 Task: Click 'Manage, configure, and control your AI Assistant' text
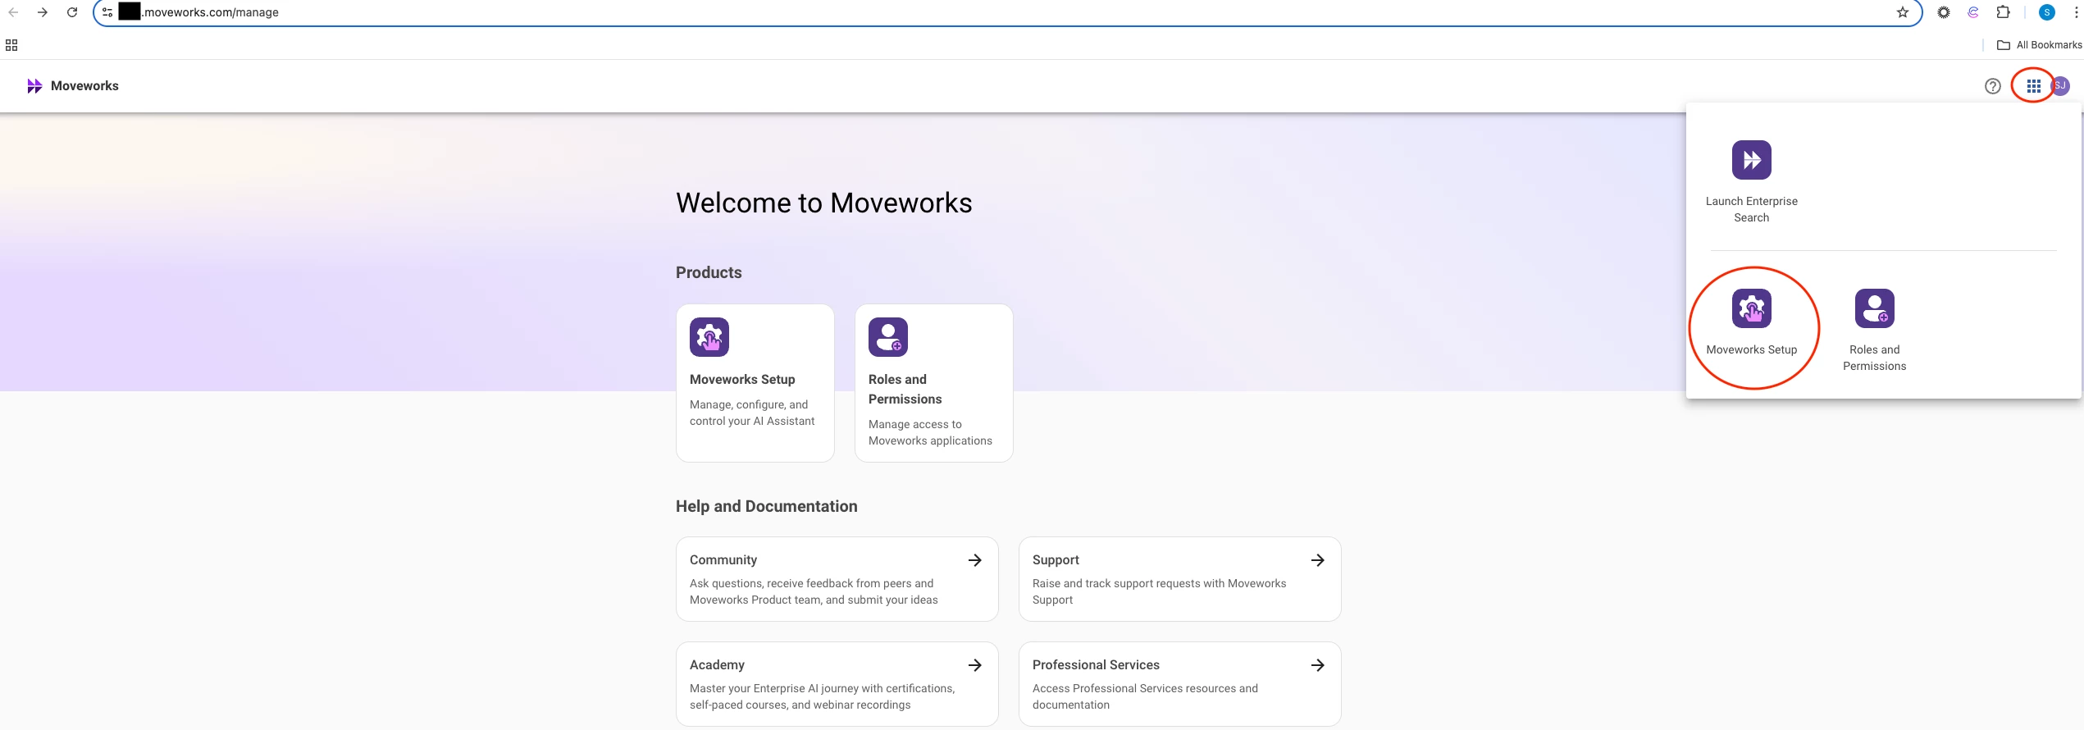click(x=752, y=413)
